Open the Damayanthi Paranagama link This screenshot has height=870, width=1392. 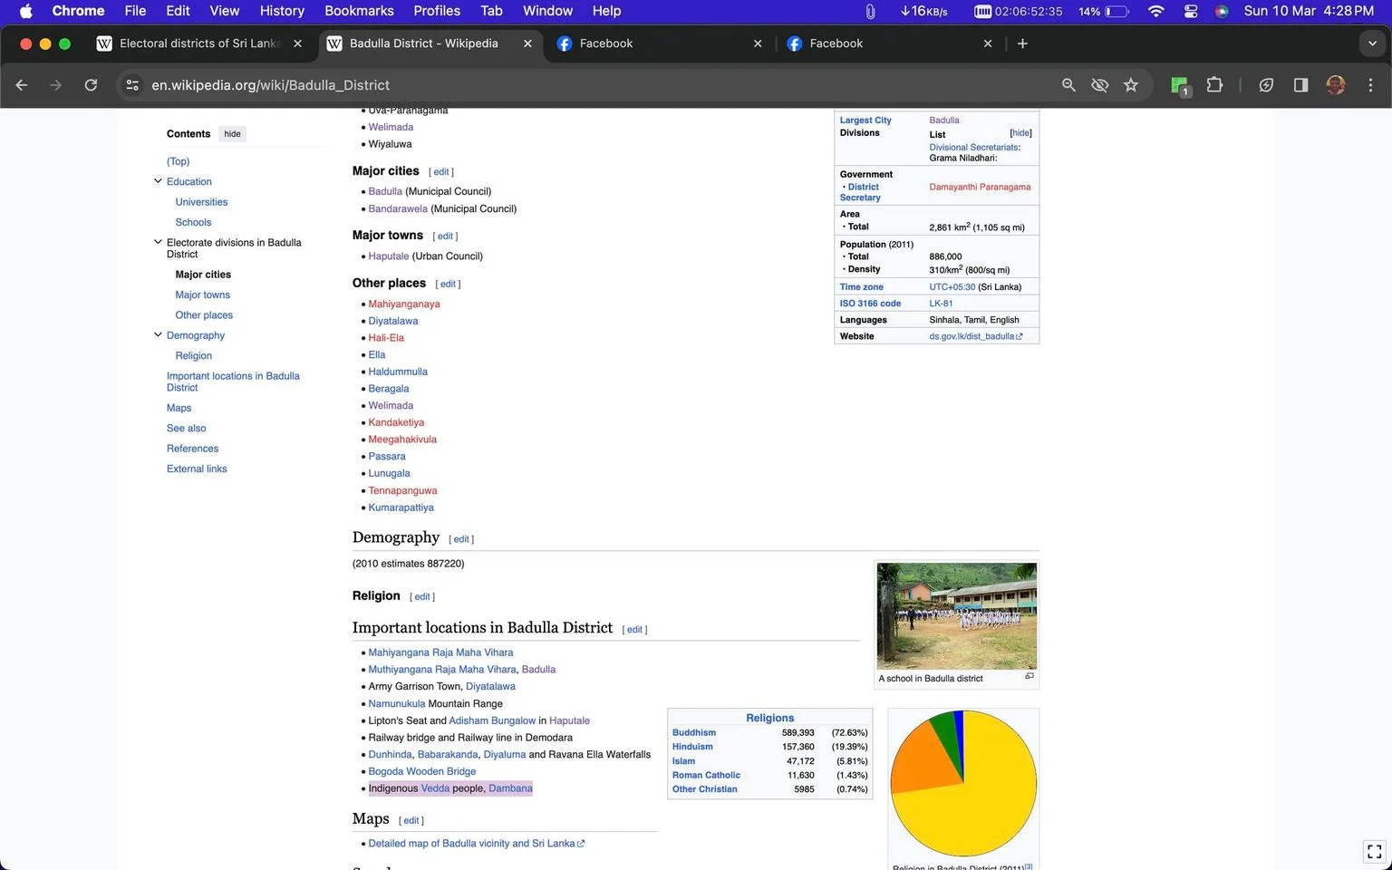(980, 187)
